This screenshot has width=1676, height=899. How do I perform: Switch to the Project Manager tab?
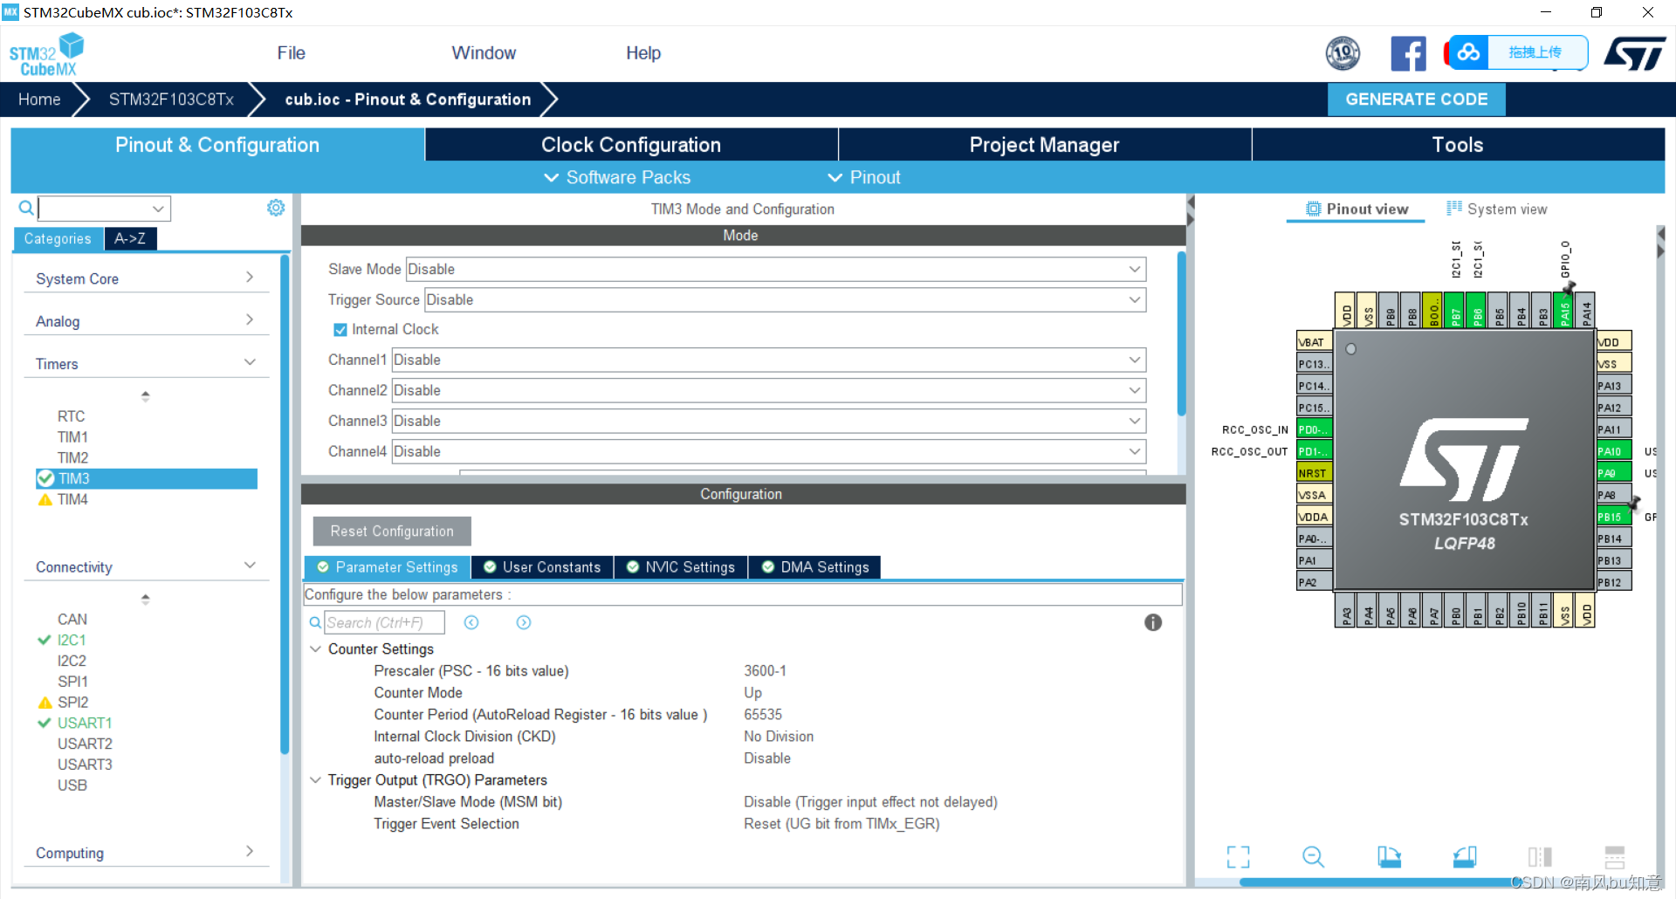(1044, 145)
